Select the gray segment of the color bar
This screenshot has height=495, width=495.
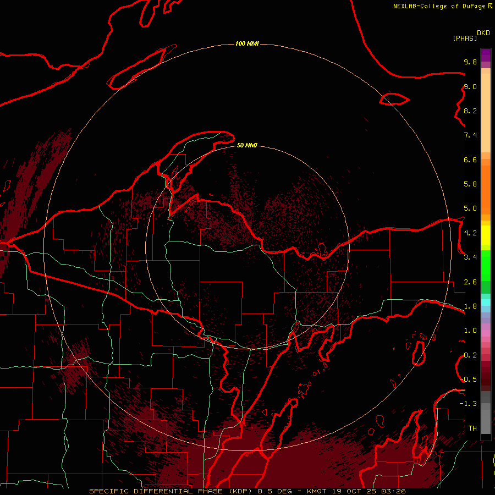click(486, 413)
